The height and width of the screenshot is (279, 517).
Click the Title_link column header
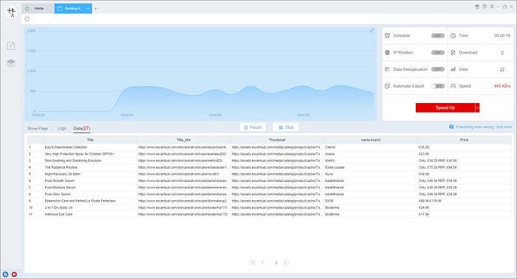point(183,140)
